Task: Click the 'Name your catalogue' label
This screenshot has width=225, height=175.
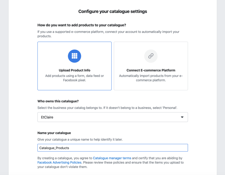Action: point(54,133)
